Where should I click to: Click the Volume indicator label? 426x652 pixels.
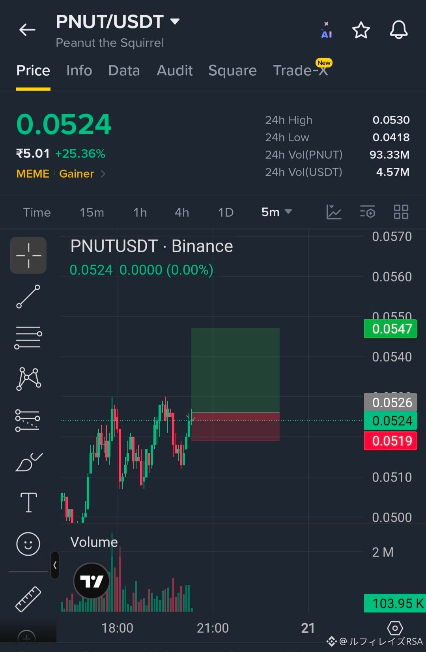94,542
